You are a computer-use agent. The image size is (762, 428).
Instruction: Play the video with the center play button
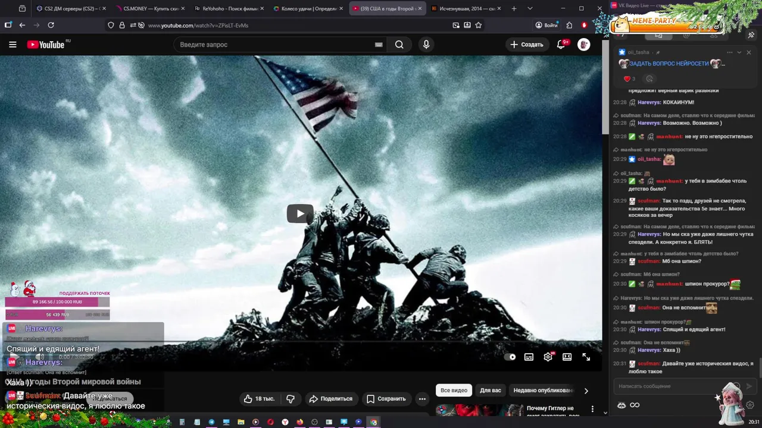coord(300,214)
